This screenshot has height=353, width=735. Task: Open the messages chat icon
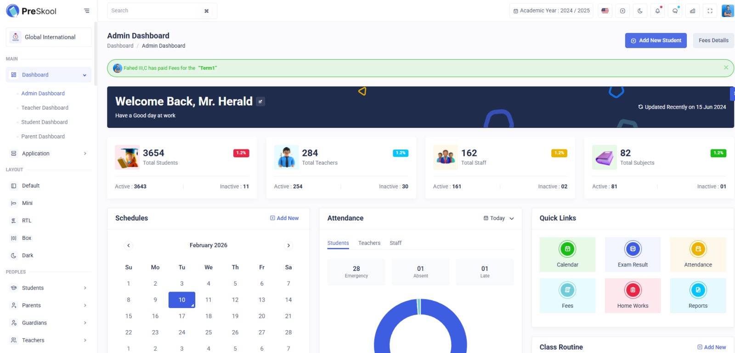coord(675,11)
